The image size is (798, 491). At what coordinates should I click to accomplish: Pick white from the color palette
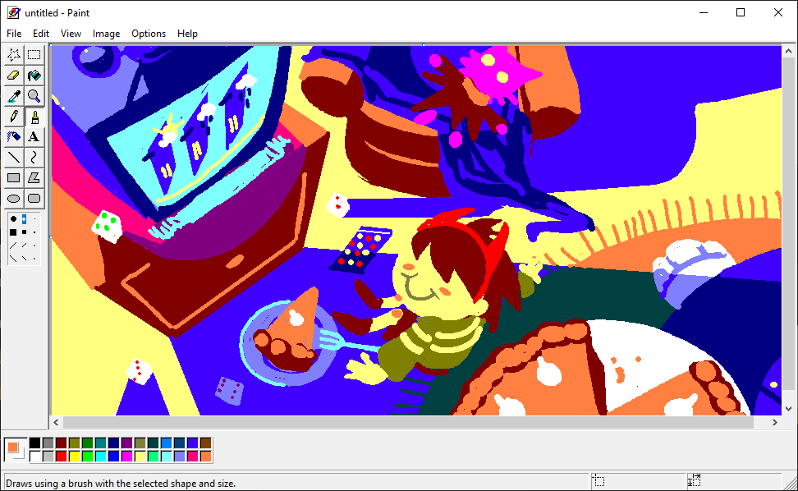click(x=34, y=457)
